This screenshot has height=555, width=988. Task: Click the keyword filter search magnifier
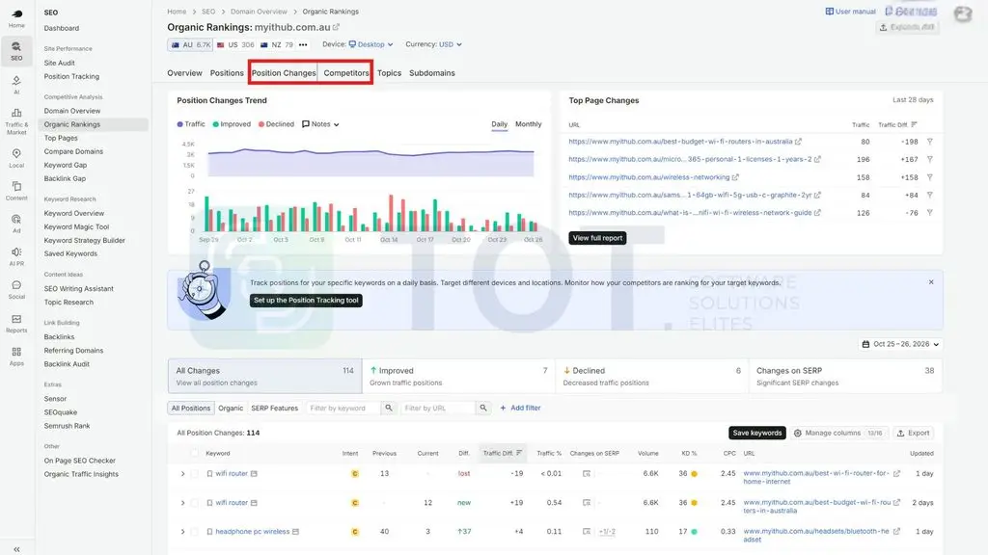click(x=389, y=408)
